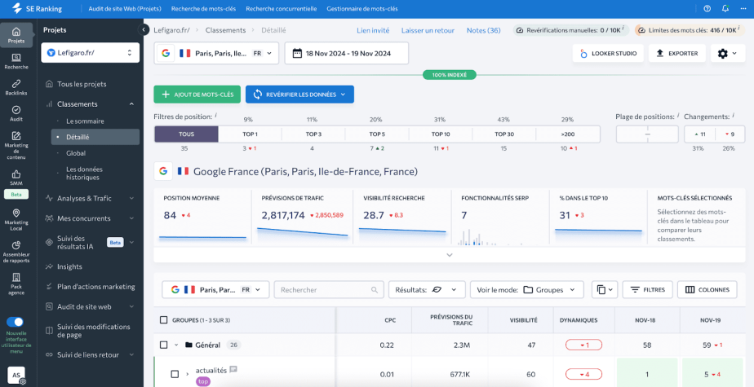The image size is (754, 387).
Task: Click the comment icon beside actualités
Action: tap(233, 369)
